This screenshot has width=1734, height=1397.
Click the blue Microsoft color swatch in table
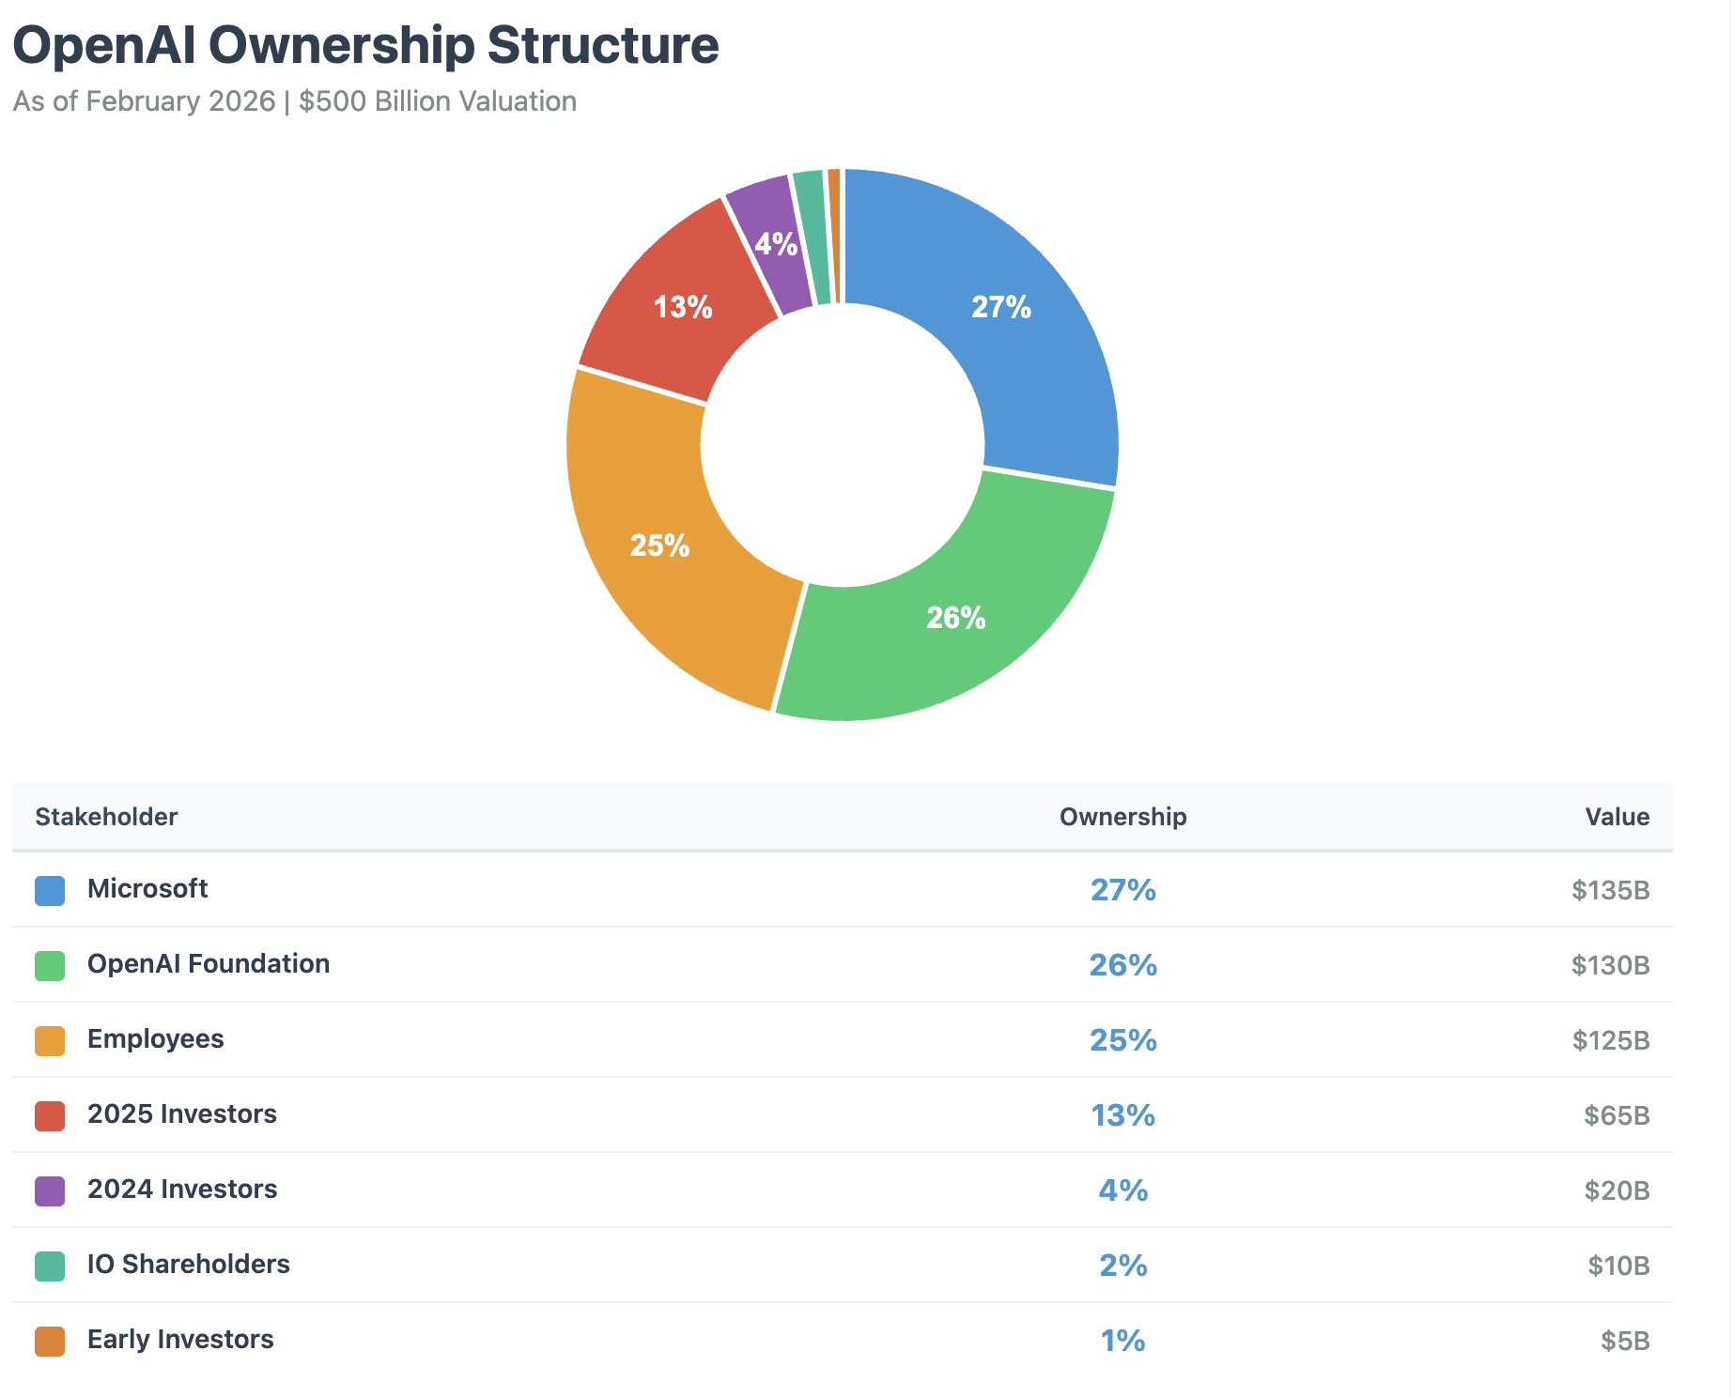point(50,890)
